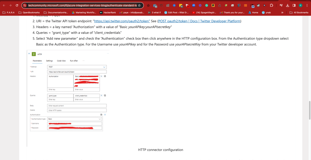Bookmark this page with the star icon
The height and width of the screenshot is (160, 311).
(x=139, y=5)
